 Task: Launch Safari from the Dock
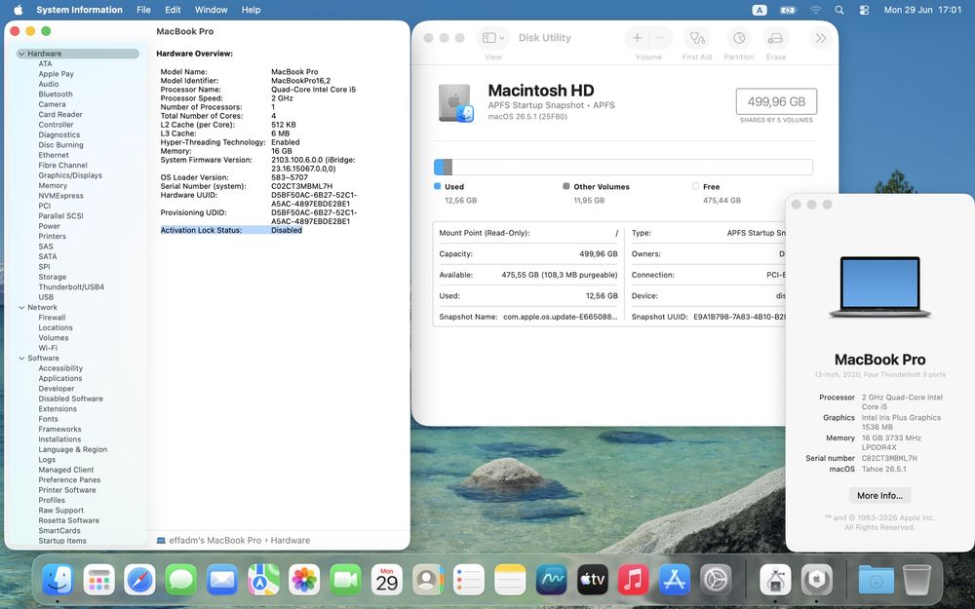tap(139, 580)
